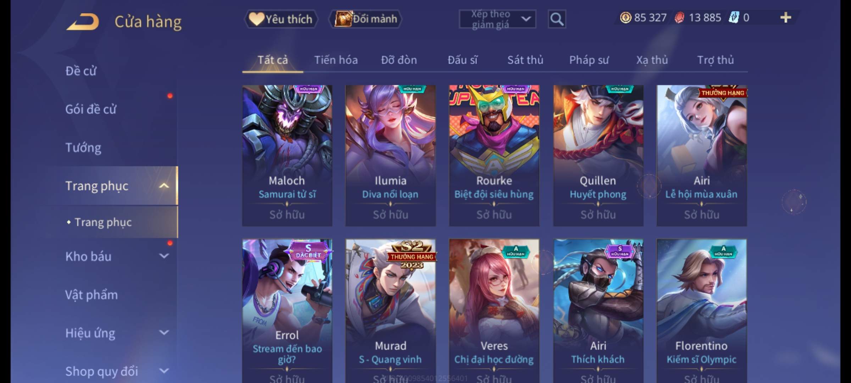This screenshot has height=383, width=851.
Task: Tap the blue coupon currency icon
Action: pyautogui.click(x=734, y=17)
